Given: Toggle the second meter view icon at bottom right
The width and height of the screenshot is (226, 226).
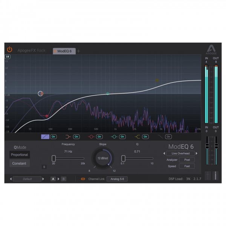Looking at the screenshot, I should coord(215,176).
